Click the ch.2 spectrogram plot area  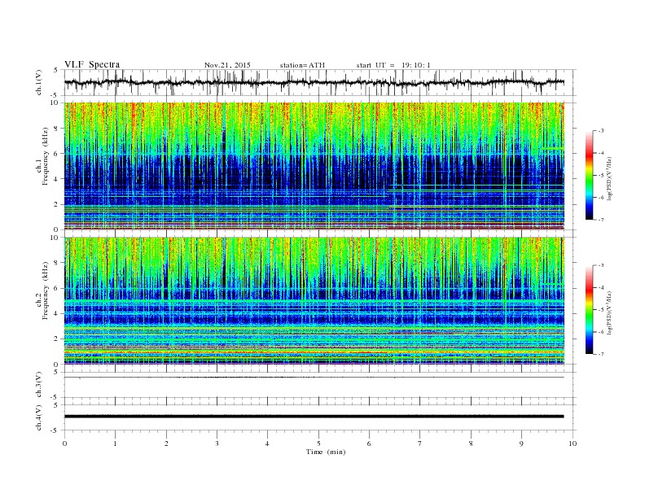click(x=314, y=300)
